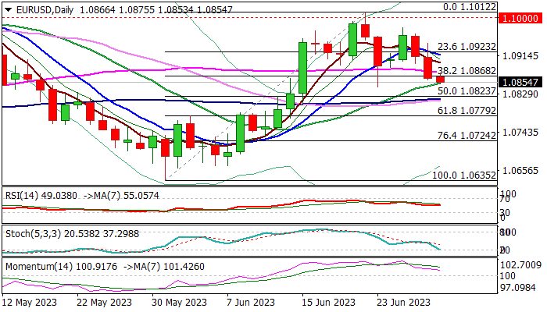Image resolution: width=547 pixels, height=312 pixels.
Task: Select the 0.0 Fibonacci label at 1.10122
Action: coord(470,6)
